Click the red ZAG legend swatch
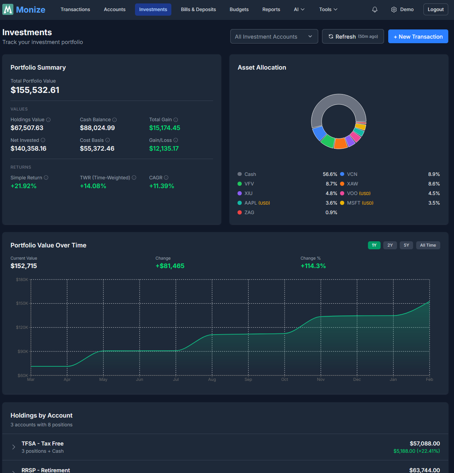454x473 pixels. click(239, 212)
